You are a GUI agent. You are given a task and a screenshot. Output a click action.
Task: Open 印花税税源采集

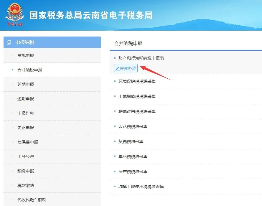pos(133,126)
